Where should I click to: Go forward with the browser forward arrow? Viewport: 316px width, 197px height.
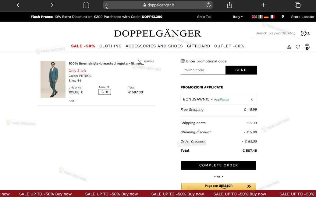coord(52,5)
